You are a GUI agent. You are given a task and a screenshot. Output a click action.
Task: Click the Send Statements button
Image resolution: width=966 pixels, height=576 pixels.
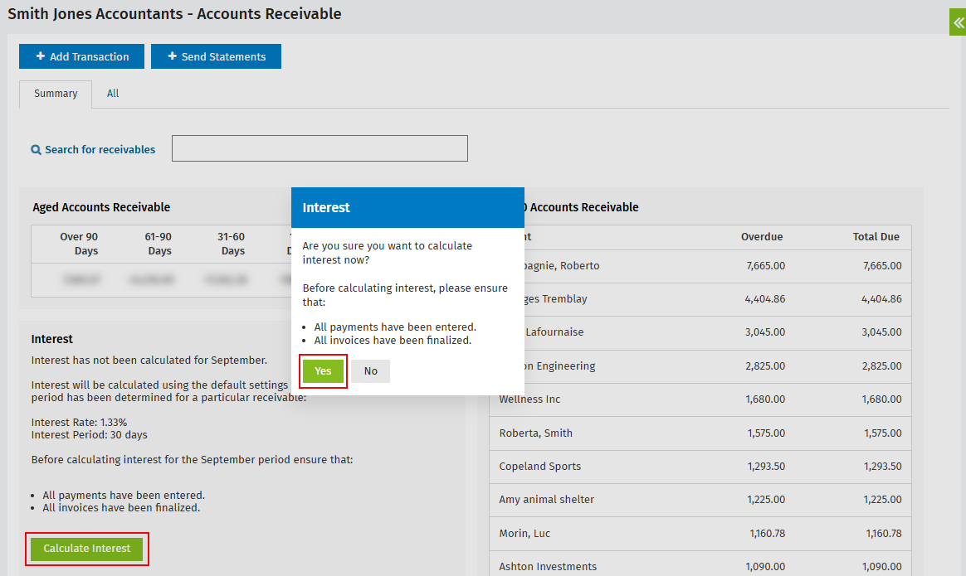point(217,56)
